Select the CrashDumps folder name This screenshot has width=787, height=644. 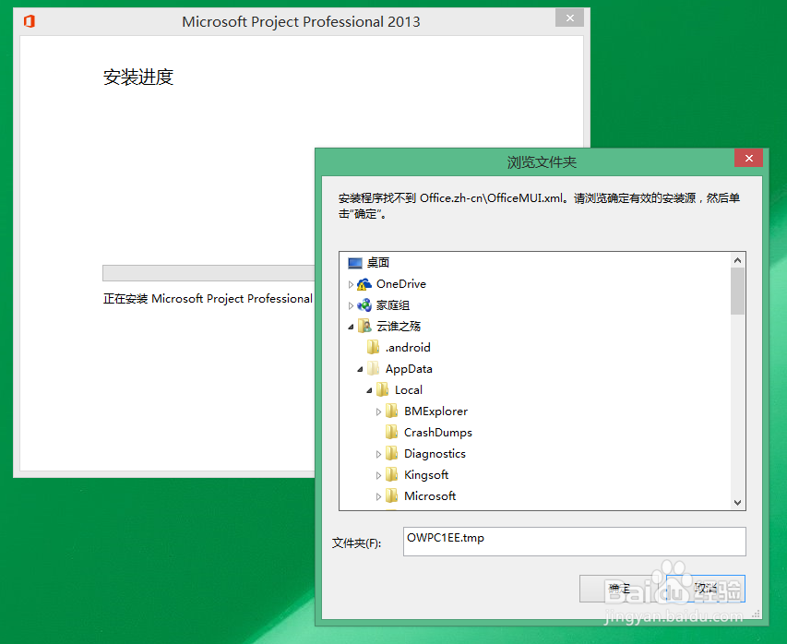438,432
